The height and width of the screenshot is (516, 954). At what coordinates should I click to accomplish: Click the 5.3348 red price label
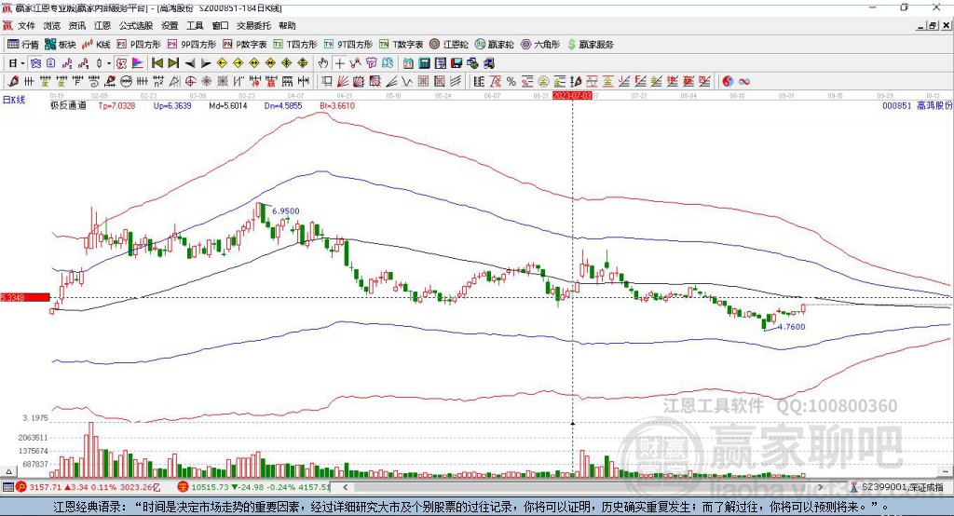pyautogui.click(x=25, y=297)
